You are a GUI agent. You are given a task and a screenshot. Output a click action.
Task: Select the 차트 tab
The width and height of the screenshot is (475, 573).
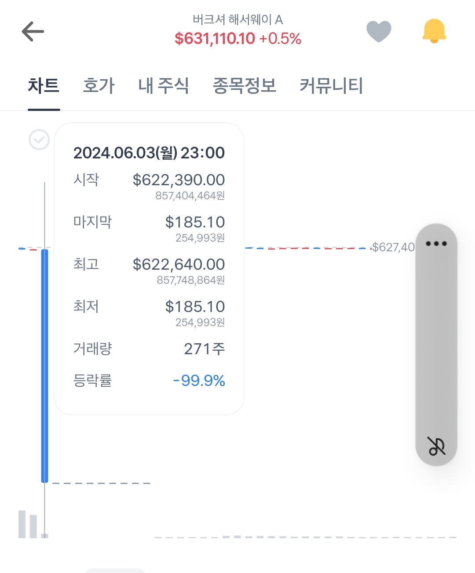click(44, 85)
